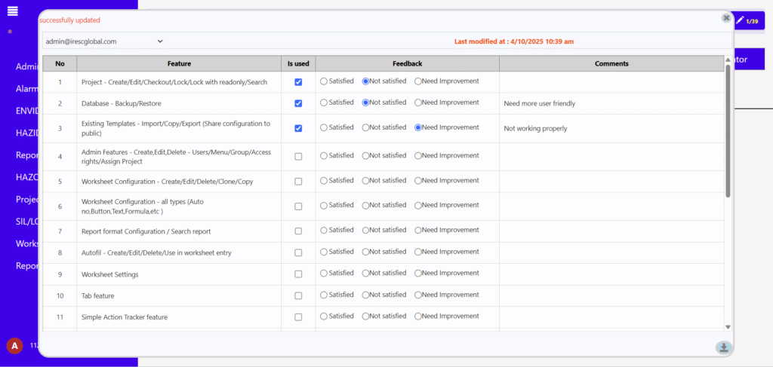Viewport: 773px width, 367px height.
Task: Click the download icon at dialog bottom
Action: click(723, 347)
